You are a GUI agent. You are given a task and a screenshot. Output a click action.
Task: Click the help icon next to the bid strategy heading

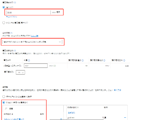(11, 33)
